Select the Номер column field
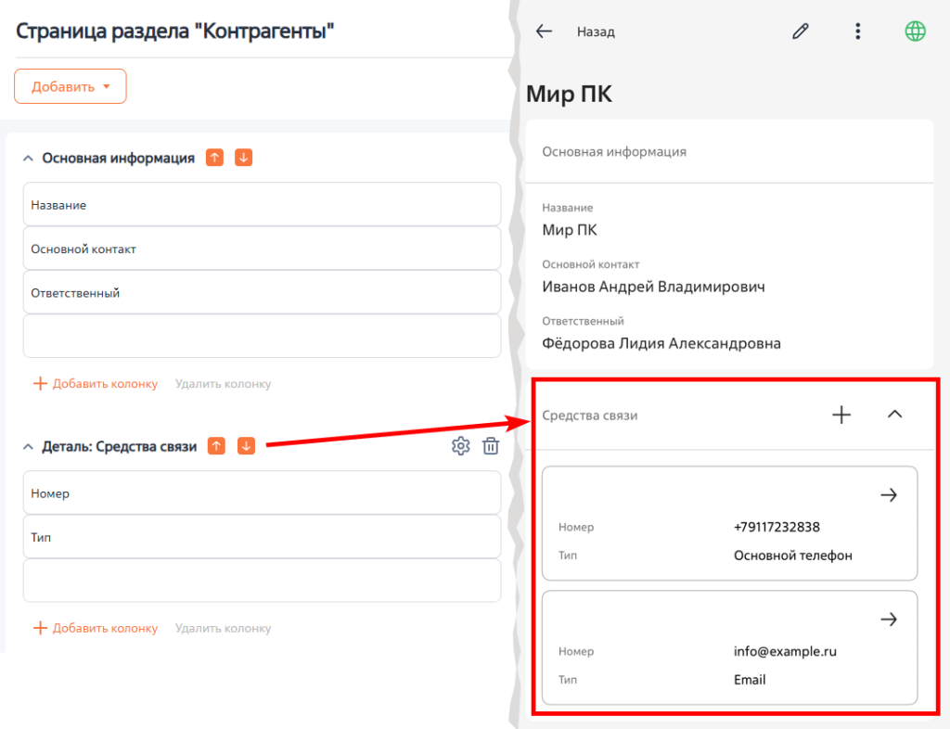Image resolution: width=950 pixels, height=729 pixels. [262, 493]
